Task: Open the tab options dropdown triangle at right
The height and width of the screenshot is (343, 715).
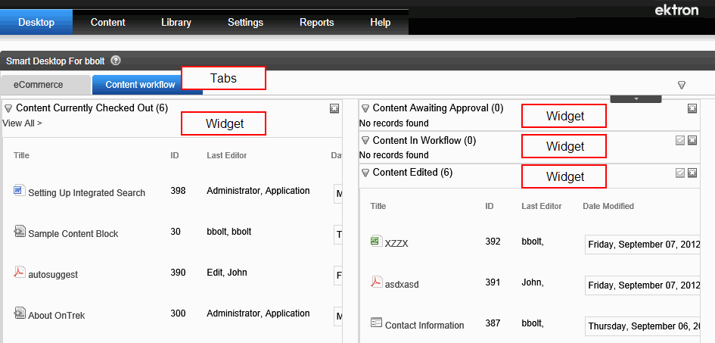Action: [x=682, y=85]
